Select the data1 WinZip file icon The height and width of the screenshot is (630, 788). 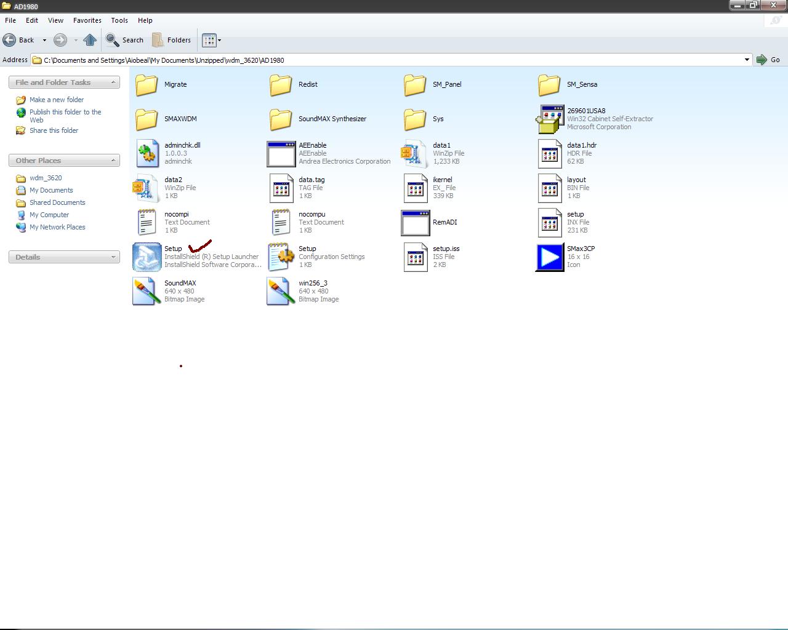pos(414,153)
